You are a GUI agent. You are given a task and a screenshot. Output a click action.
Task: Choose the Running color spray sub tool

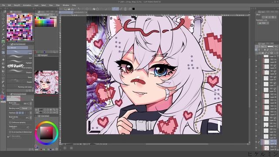click(20, 86)
